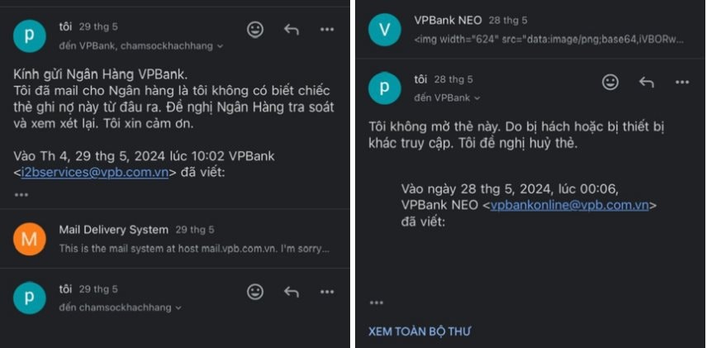This screenshot has height=348, width=707.
Task: Click the orange 'M' sender avatar
Action: tap(29, 239)
